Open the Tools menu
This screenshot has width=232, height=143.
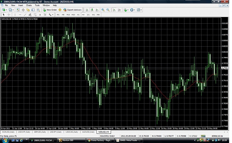click(37, 5)
